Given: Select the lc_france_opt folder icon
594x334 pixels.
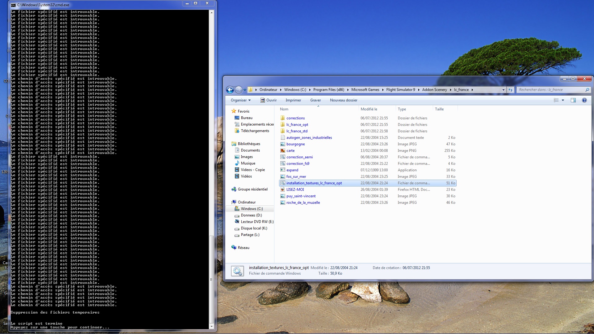Looking at the screenshot, I should (282, 125).
